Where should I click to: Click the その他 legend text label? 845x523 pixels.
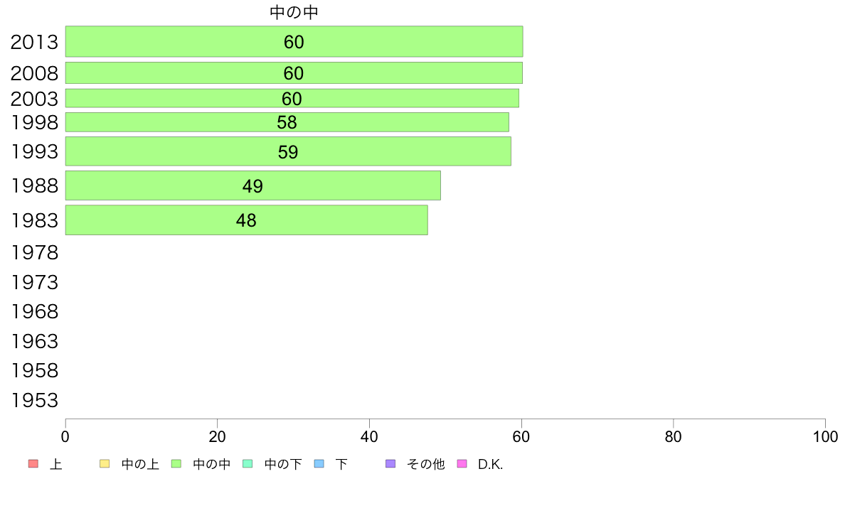(x=426, y=464)
